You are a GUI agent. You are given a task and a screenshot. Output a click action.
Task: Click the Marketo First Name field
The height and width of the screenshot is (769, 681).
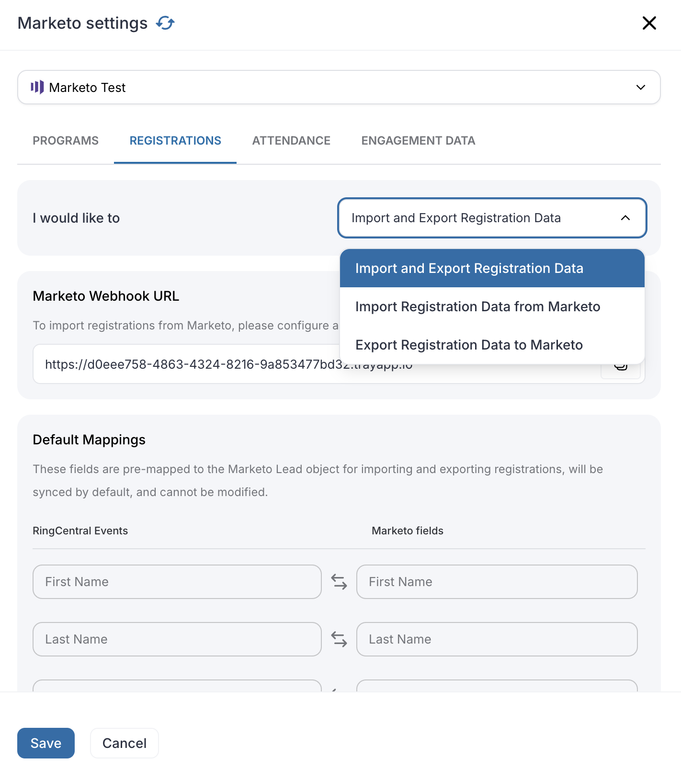pyautogui.click(x=497, y=582)
